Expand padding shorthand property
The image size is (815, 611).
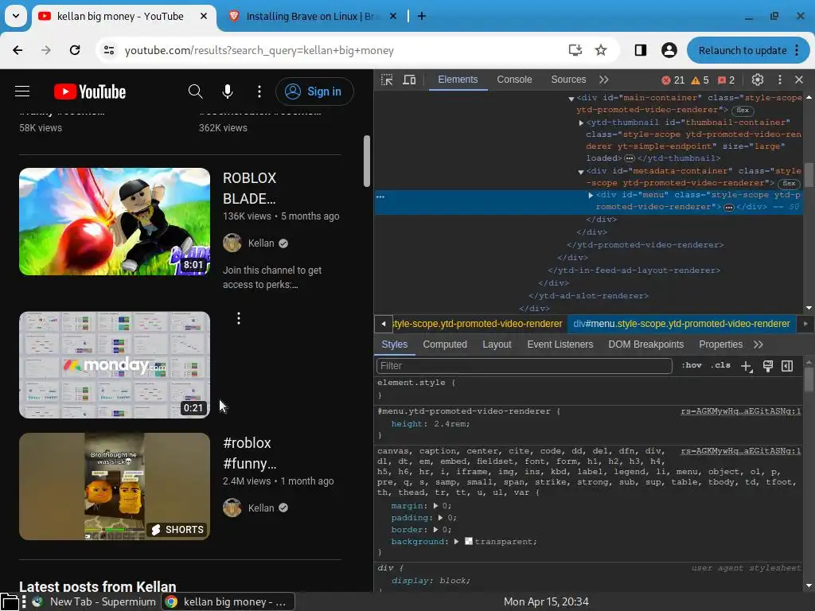point(440,517)
